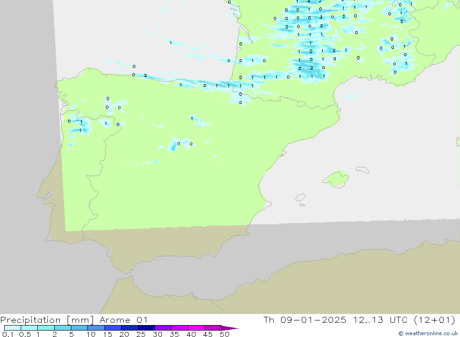Click the green Mallorca island on the map
460x337 pixels.
(336, 179)
